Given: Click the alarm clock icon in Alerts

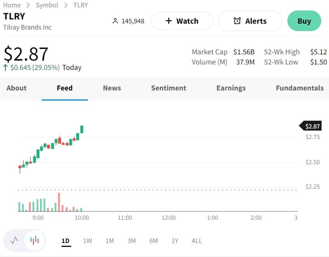Looking at the screenshot, I should 237,21.
